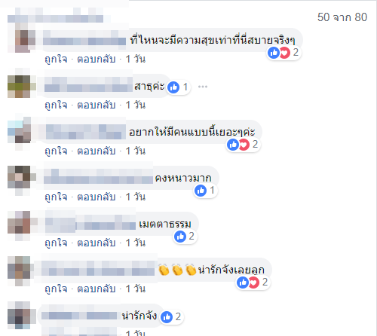
Task: Open the avatar of the สาธุค่ะ commenter
Action: click(x=19, y=87)
